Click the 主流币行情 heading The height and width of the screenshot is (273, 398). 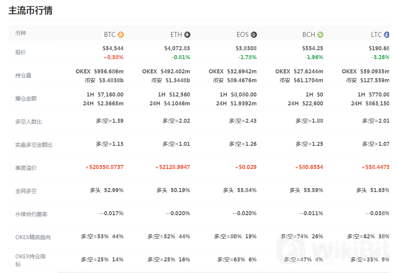(31, 10)
